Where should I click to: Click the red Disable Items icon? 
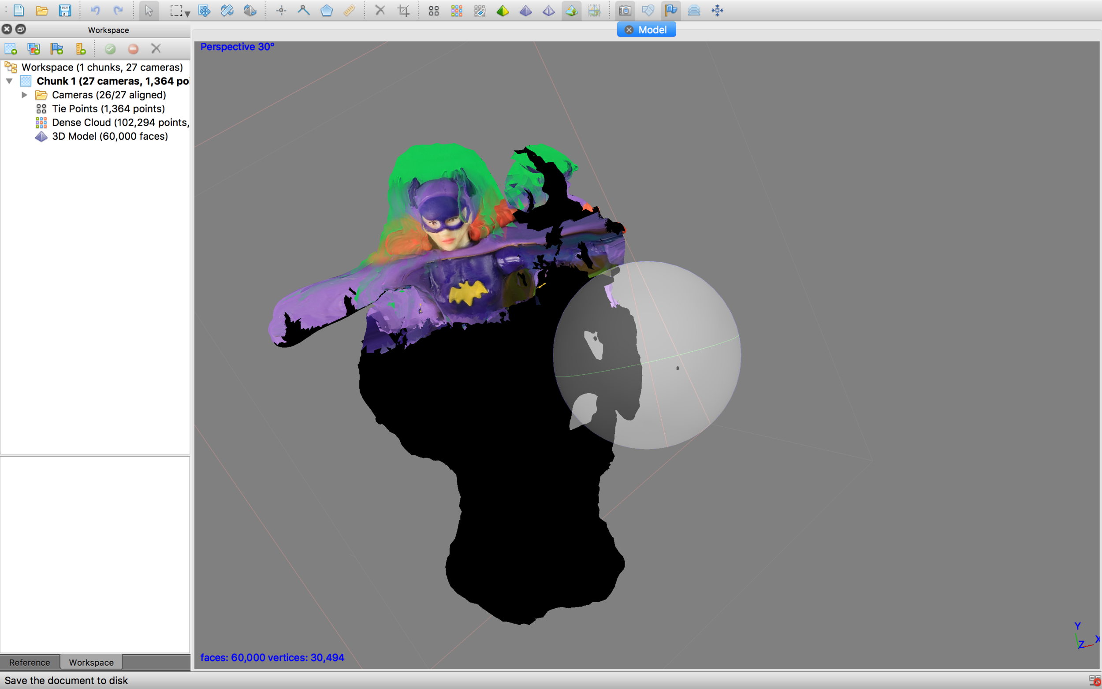[x=133, y=49]
